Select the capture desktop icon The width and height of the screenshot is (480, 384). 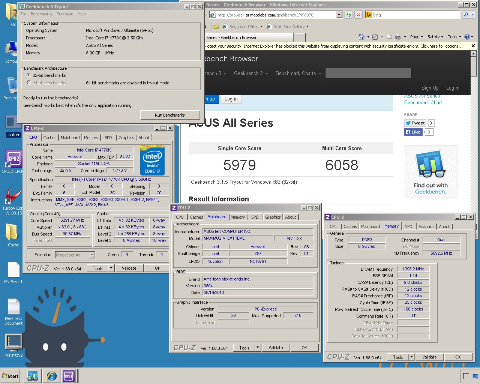coord(13,126)
